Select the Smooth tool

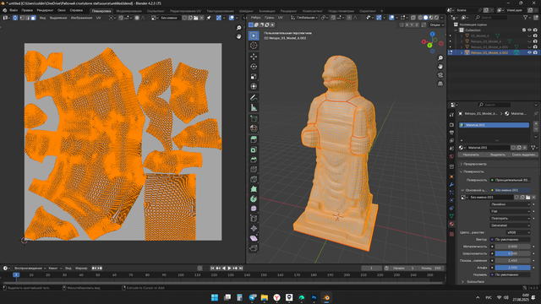click(254, 209)
